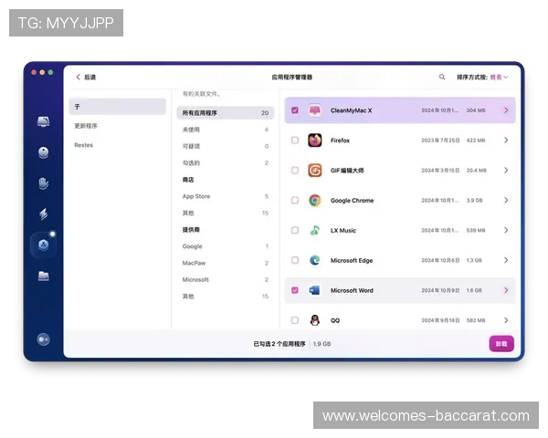Select the 可疑项 filter
This screenshot has width=548, height=438.
coord(226,146)
